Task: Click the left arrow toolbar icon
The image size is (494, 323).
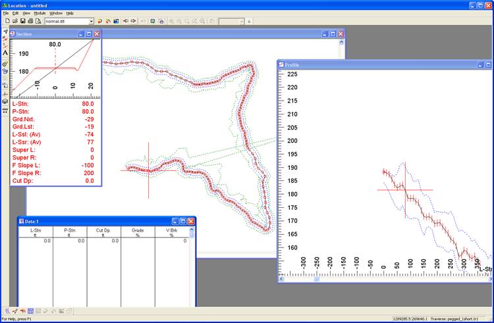Action: (x=125, y=21)
